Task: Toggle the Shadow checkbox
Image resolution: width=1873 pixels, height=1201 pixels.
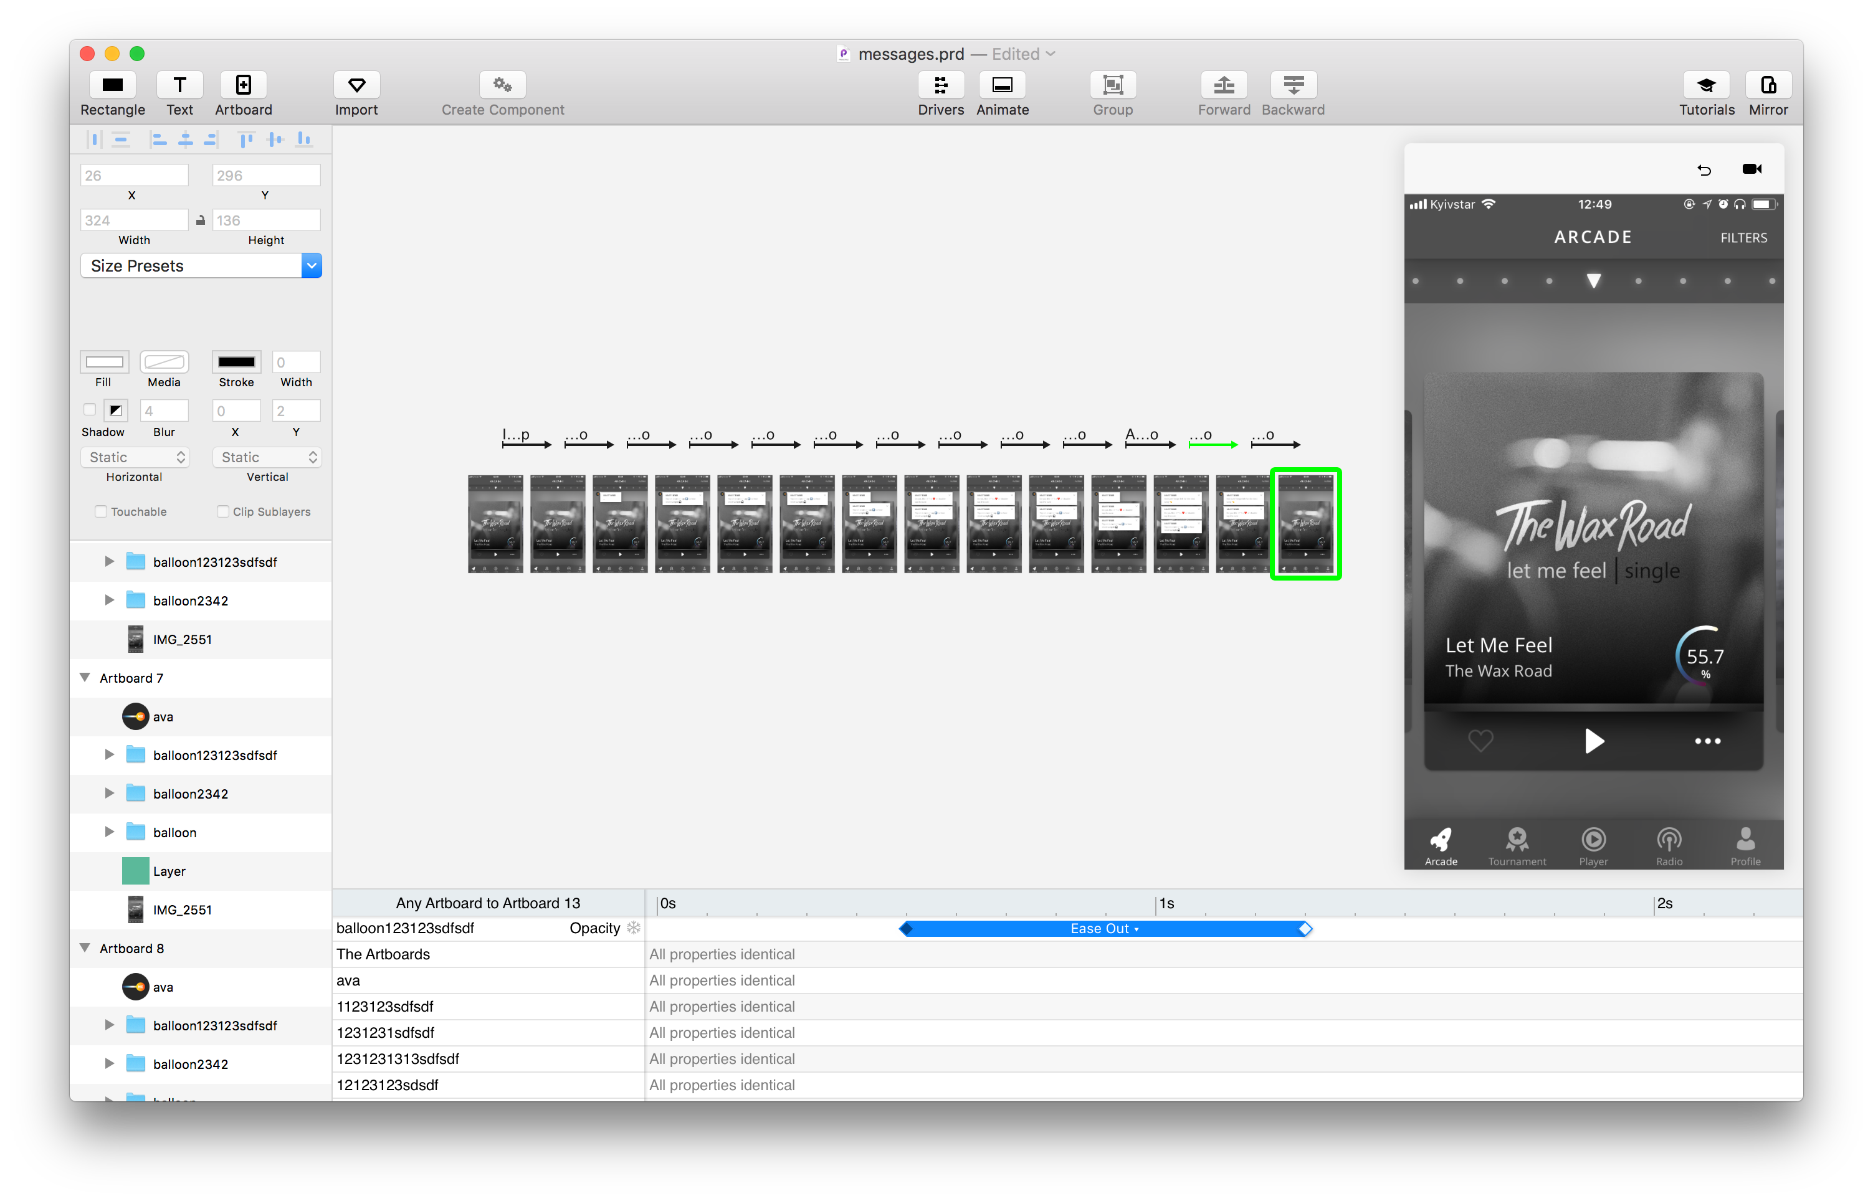Action: 89,409
